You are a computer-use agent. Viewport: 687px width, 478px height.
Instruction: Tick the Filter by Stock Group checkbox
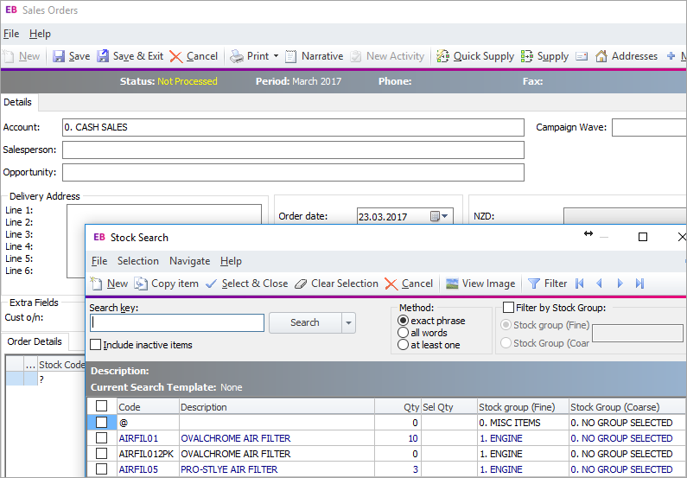pos(509,308)
